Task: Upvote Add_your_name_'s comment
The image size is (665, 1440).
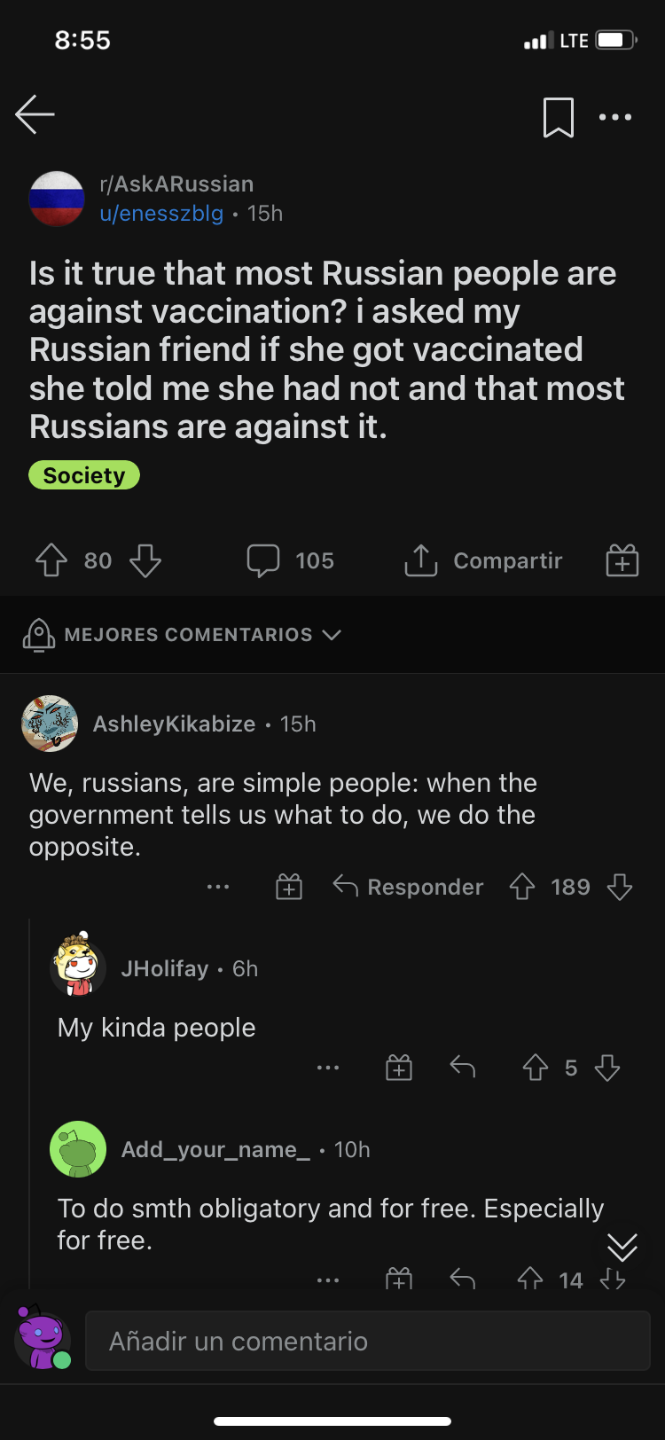Action: coord(529,1279)
